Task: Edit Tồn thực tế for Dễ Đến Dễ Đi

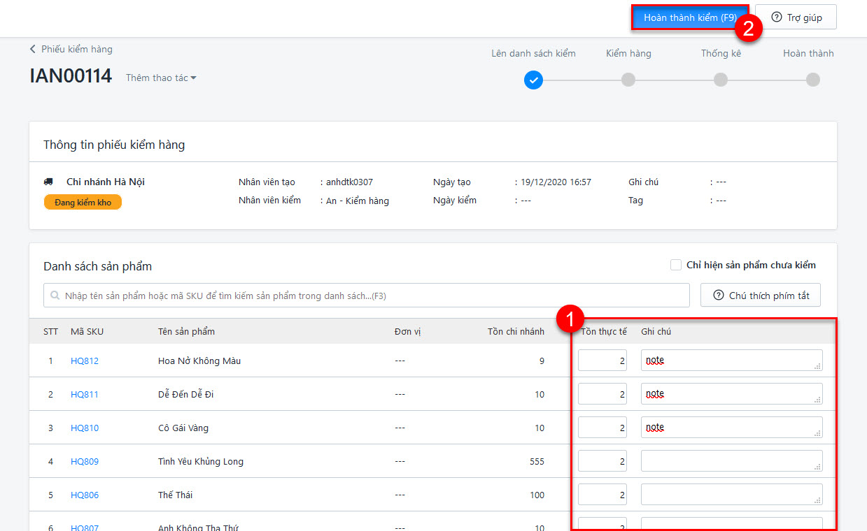Action: (602, 394)
